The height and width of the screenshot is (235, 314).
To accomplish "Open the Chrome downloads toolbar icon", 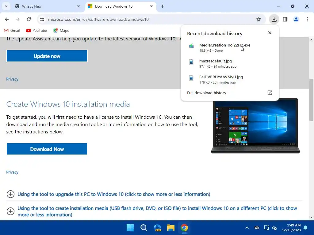I will click(x=274, y=19).
